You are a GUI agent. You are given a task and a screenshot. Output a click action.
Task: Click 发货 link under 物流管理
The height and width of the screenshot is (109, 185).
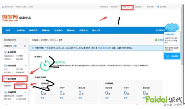pos(6,69)
